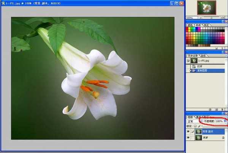Switch to the 样式 styles tab
This screenshot has height=153, width=228.
[206, 25]
